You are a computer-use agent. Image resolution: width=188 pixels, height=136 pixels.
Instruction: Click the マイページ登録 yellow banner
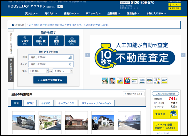[165, 126]
